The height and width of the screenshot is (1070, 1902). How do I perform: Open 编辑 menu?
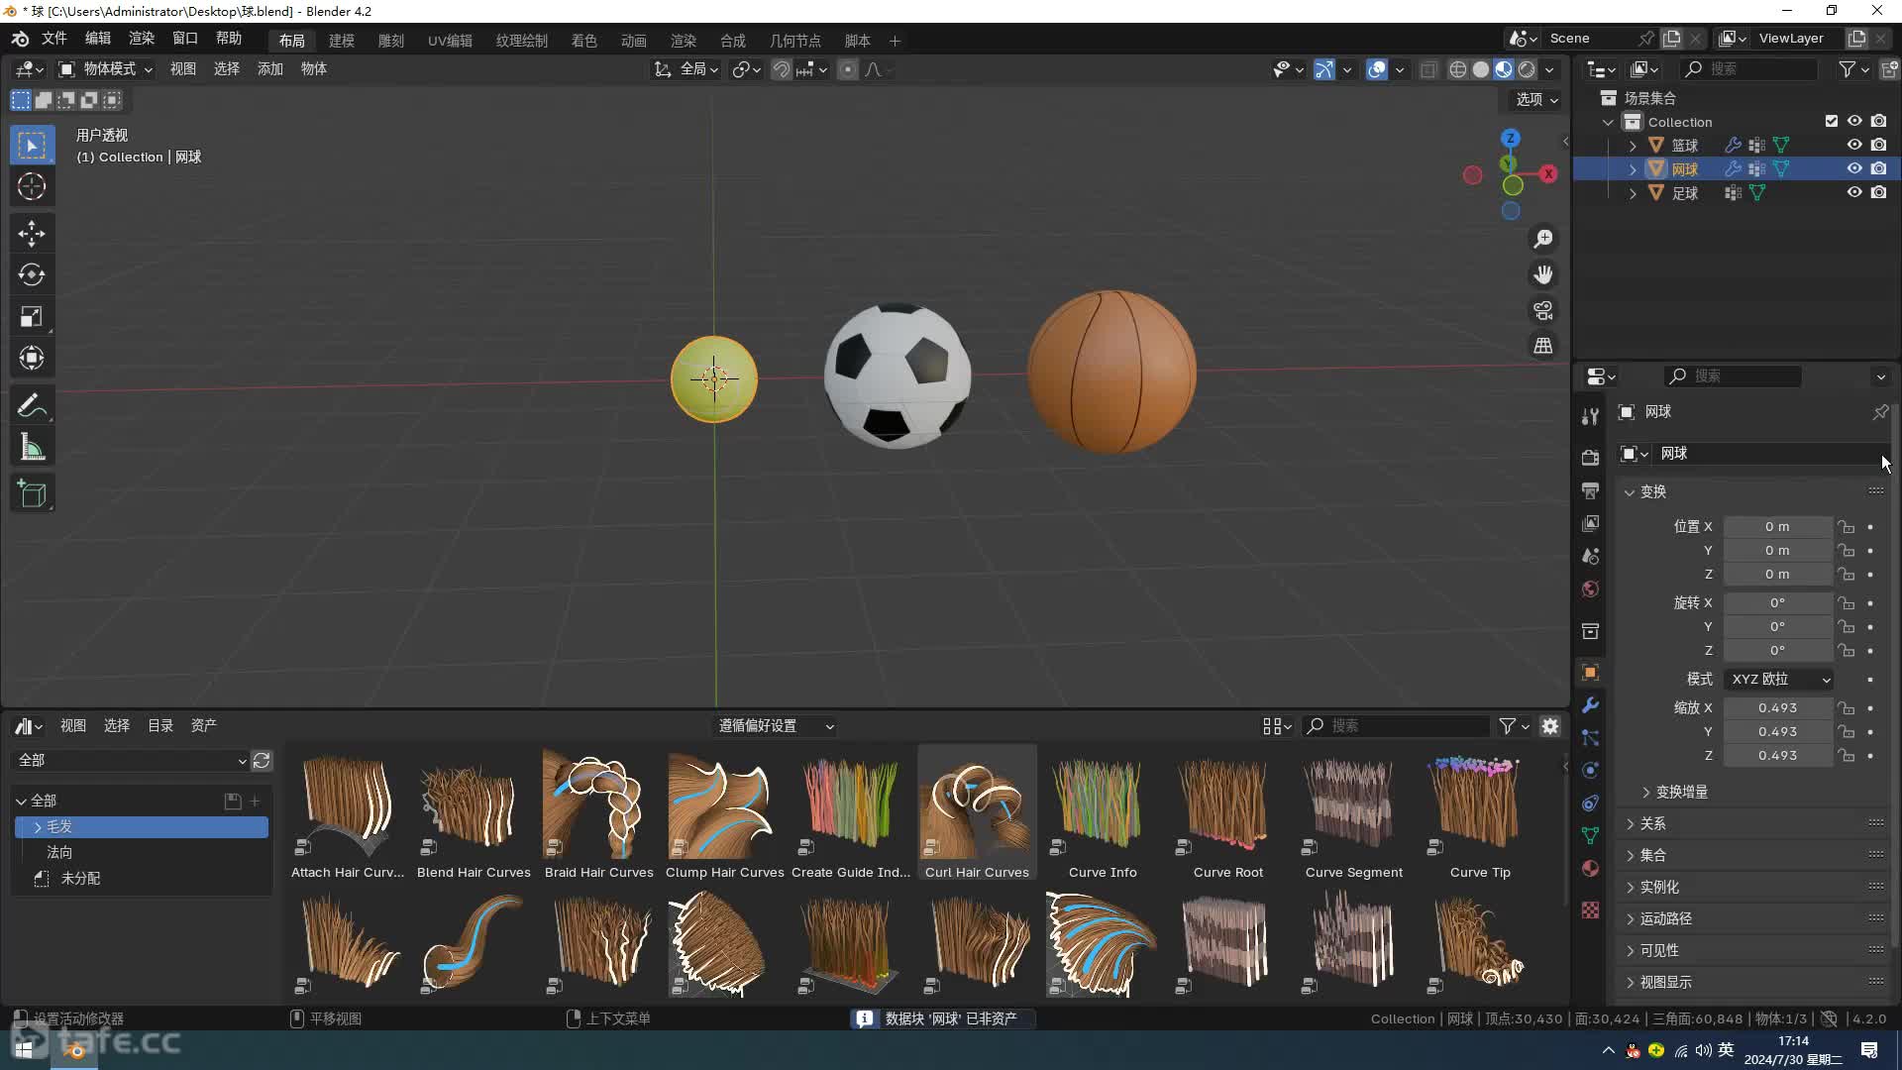tap(98, 38)
